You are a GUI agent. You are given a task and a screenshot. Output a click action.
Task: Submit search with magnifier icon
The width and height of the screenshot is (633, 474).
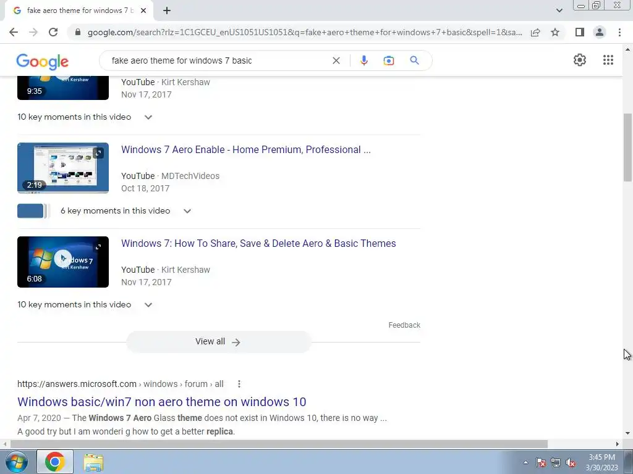(414, 60)
